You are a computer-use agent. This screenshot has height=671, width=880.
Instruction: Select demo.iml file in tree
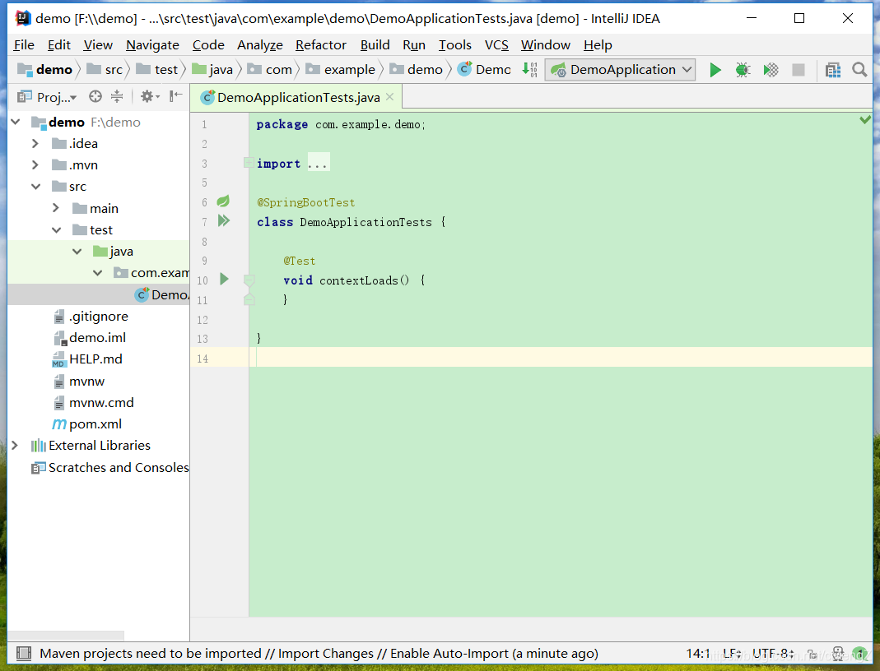pyautogui.click(x=89, y=338)
